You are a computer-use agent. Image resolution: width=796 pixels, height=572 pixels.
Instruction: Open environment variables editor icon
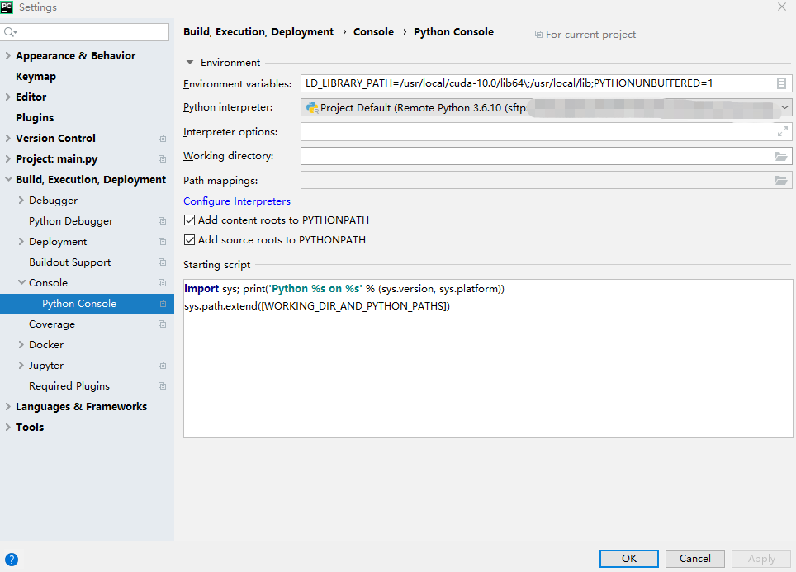tap(781, 83)
